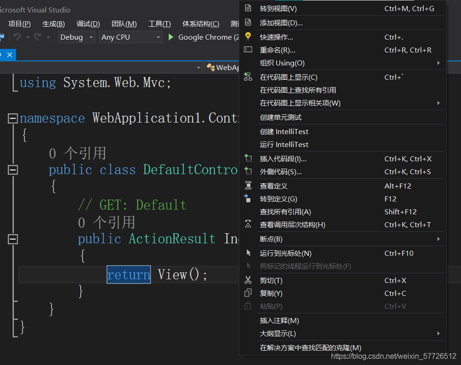Select 在代码图上显示(C) entry
461x365 pixels.
click(343, 77)
